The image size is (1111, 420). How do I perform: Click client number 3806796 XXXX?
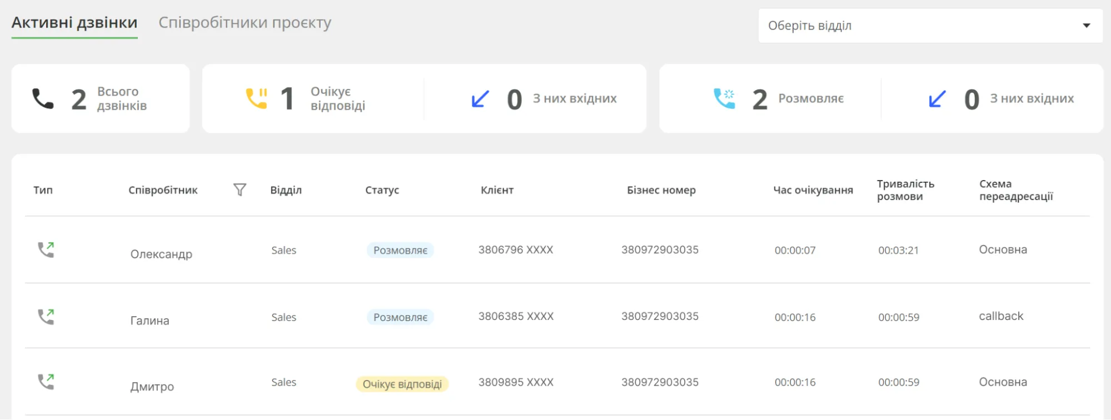pos(516,250)
